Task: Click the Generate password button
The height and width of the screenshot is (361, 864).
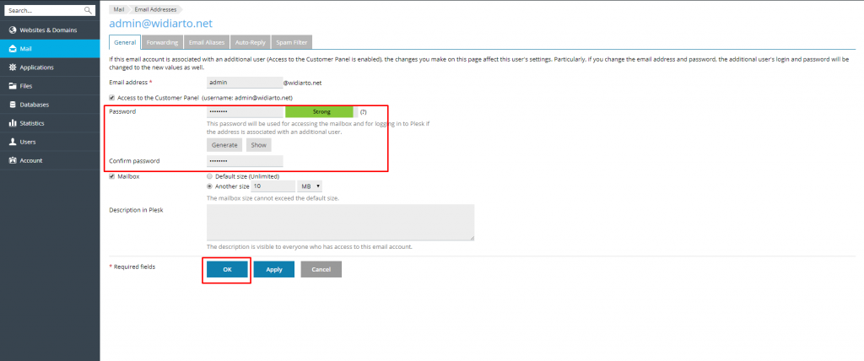Action: pyautogui.click(x=224, y=145)
